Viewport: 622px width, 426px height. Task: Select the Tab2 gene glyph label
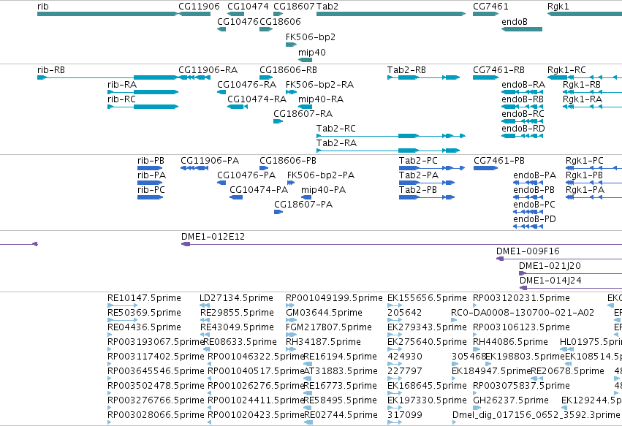pyautogui.click(x=327, y=7)
